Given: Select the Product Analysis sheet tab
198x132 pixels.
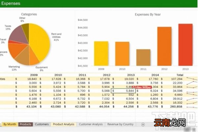Looking at the screenshot, I should point(63,124).
